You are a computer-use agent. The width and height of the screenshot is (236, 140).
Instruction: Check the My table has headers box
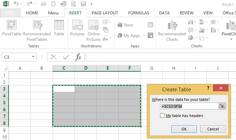[162, 116]
